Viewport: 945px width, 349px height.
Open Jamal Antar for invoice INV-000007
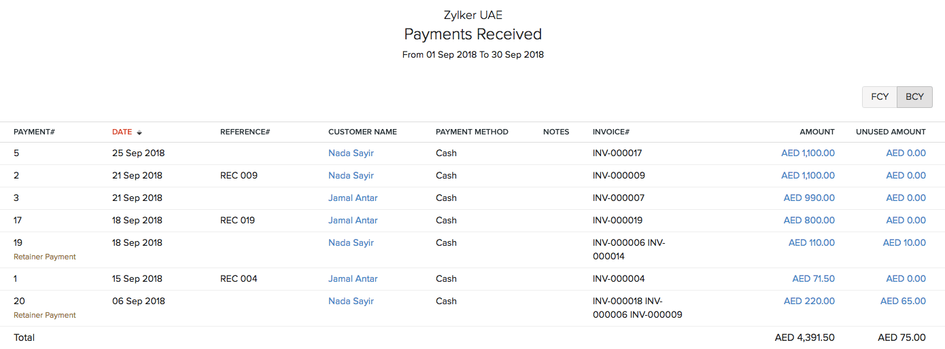click(353, 198)
